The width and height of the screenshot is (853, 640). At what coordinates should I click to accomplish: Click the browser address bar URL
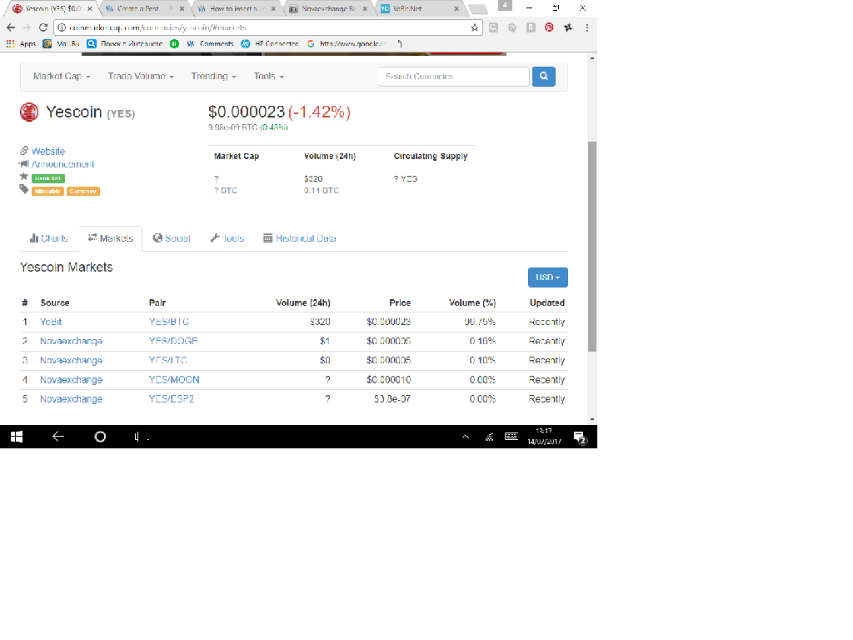tap(157, 27)
